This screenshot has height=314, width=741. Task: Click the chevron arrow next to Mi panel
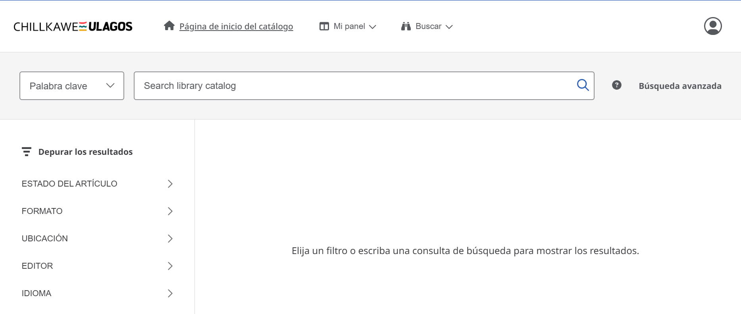pos(372,27)
